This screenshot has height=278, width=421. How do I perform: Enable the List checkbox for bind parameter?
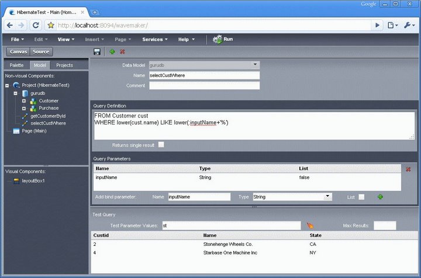coord(361,197)
